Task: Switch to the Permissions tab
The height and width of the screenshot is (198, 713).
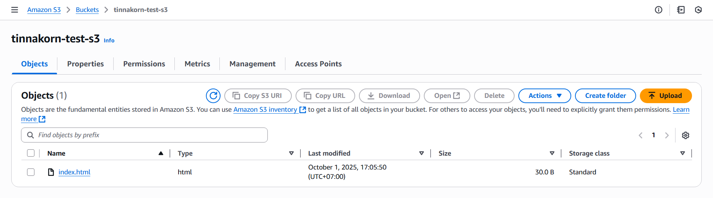Action: (x=144, y=64)
